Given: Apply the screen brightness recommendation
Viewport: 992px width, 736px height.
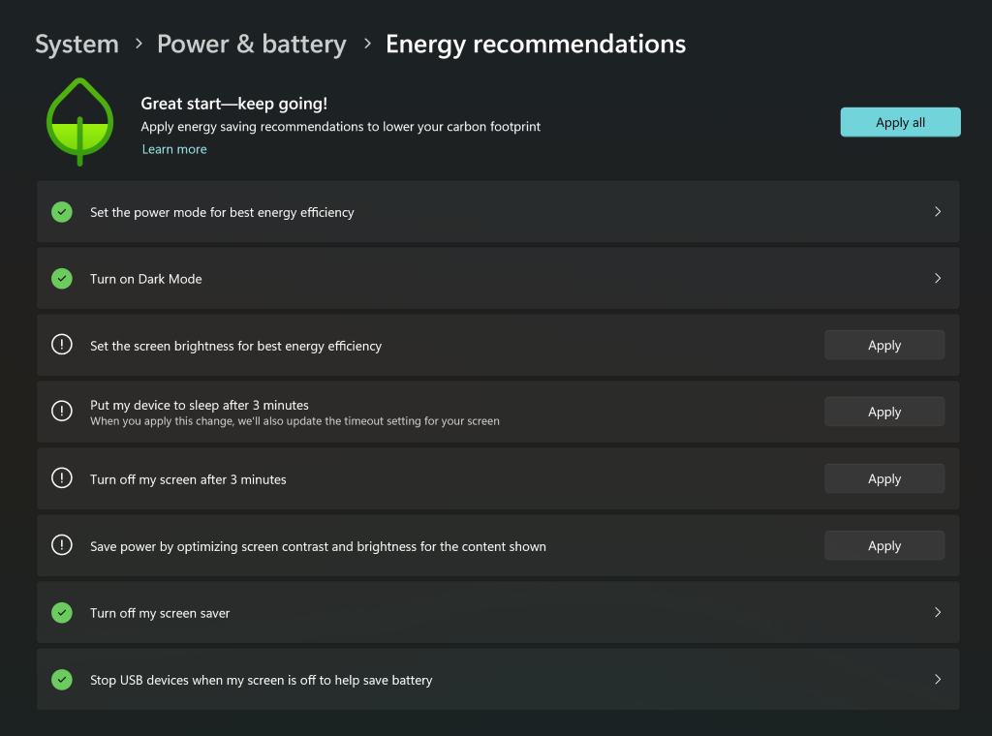Looking at the screenshot, I should (884, 345).
